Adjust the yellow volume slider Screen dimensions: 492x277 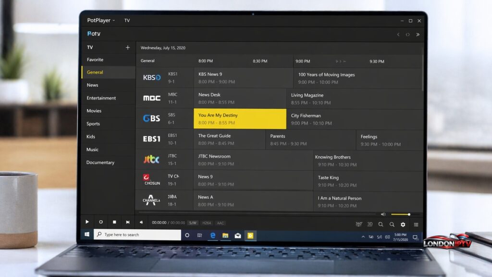click(400, 214)
